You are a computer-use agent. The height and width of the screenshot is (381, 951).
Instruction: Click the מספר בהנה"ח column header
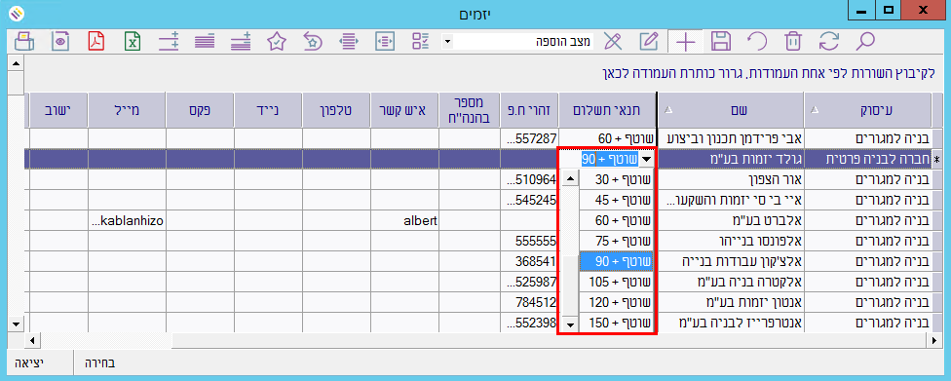point(470,110)
